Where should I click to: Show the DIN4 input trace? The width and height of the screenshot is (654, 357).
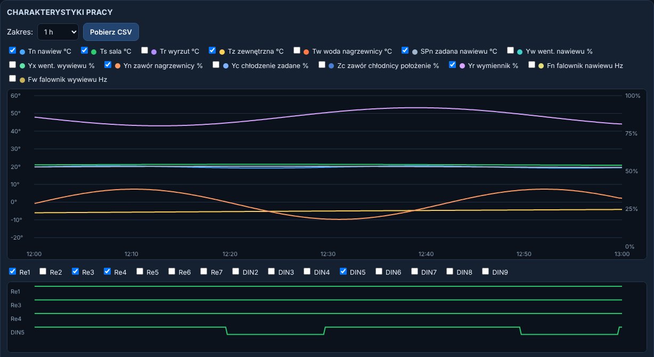pos(307,271)
